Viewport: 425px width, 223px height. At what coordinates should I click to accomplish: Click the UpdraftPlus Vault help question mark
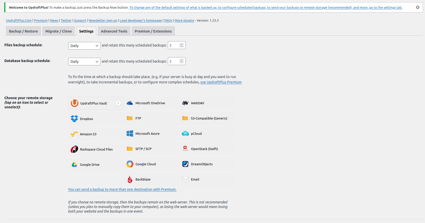coord(118,103)
